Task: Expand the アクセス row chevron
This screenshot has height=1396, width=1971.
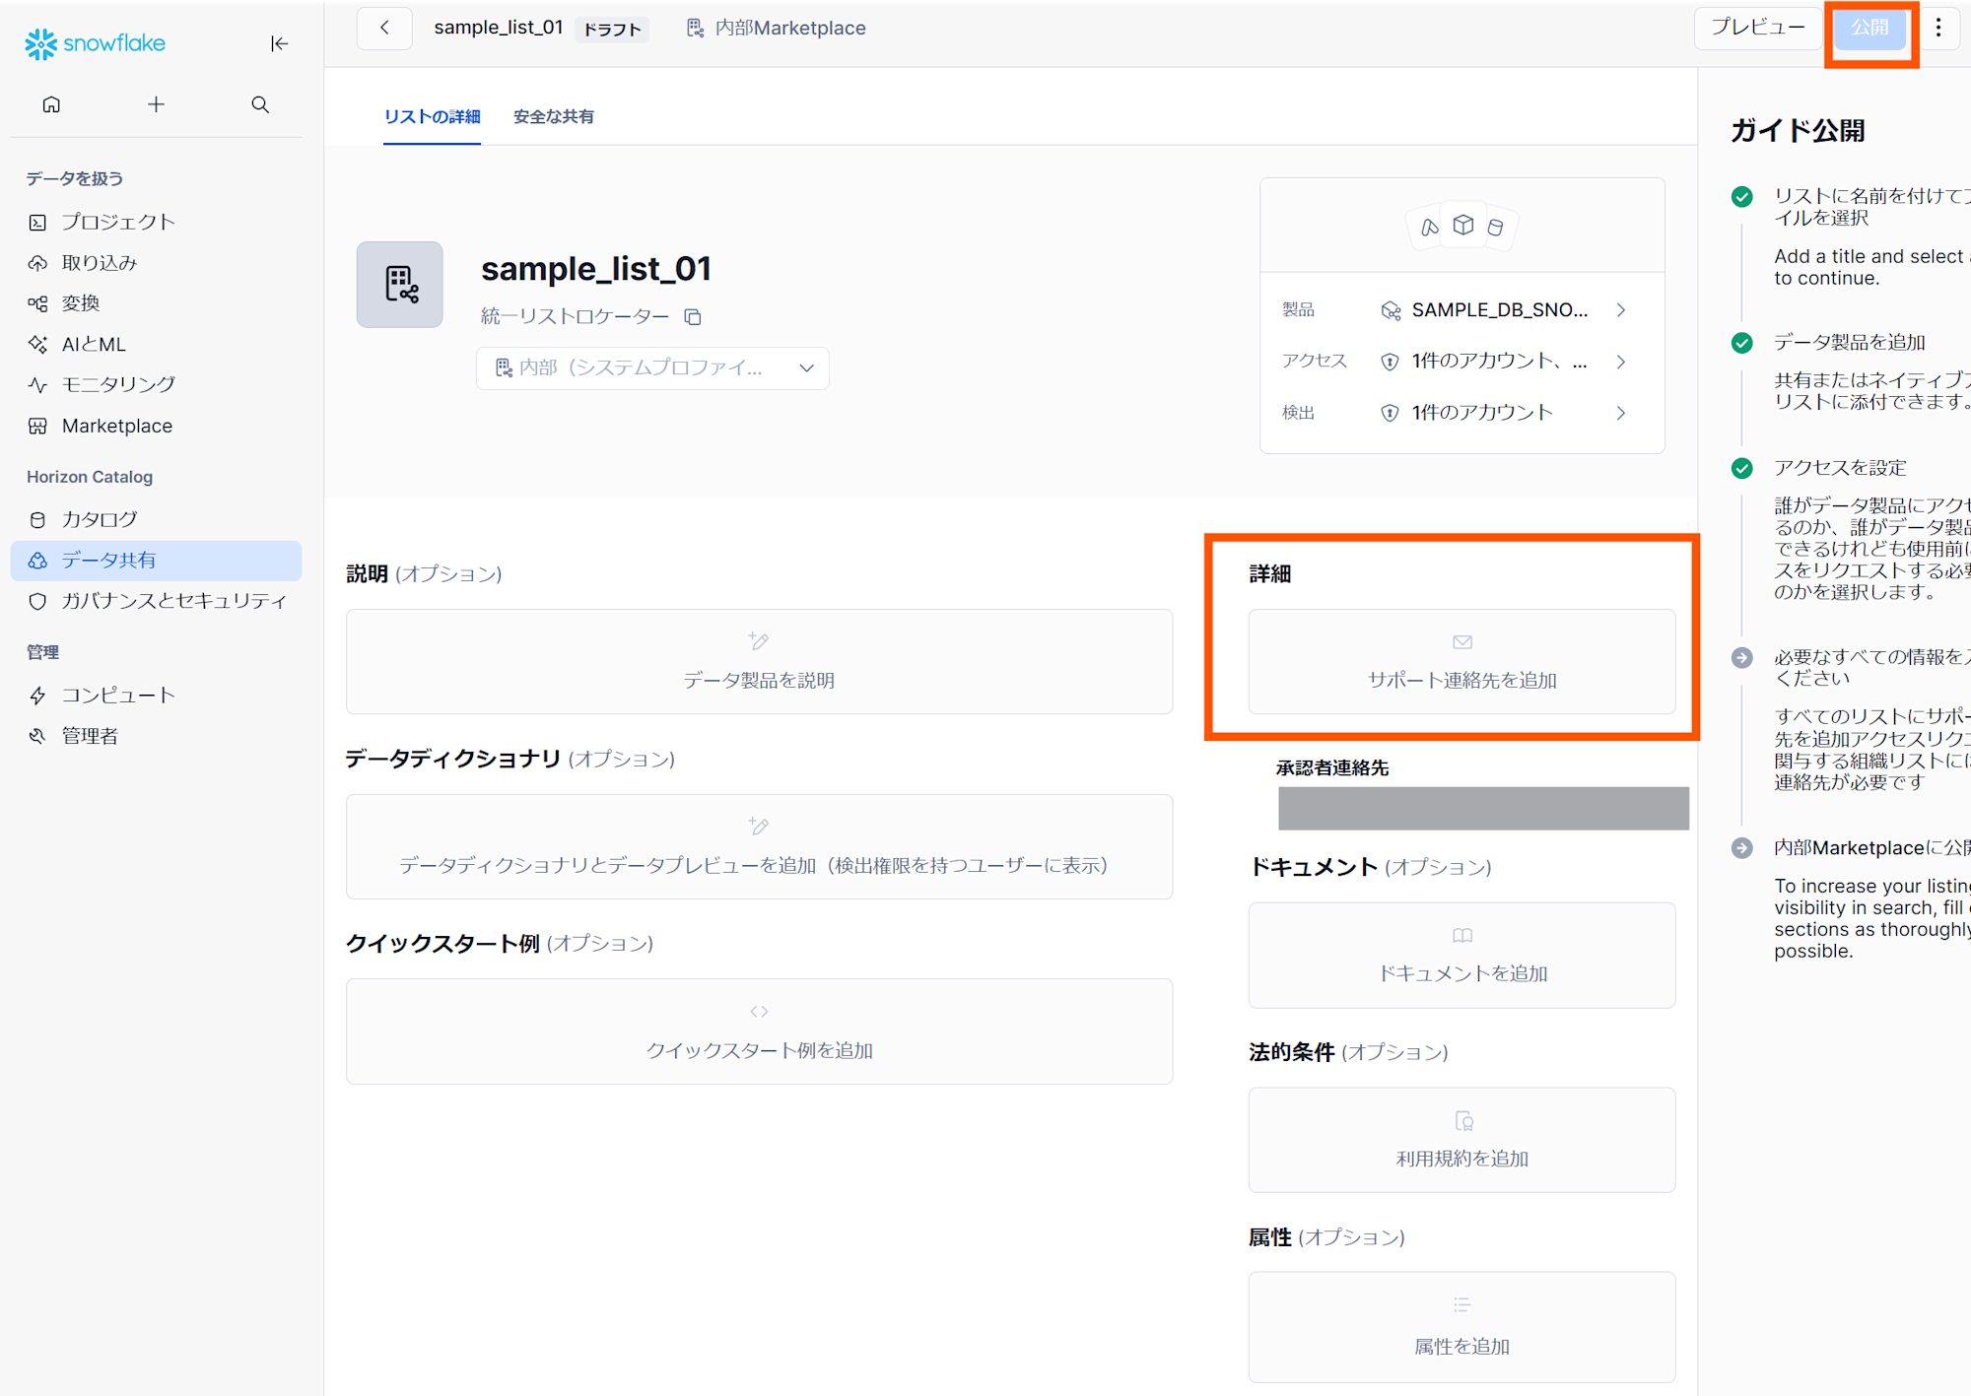Action: [1621, 361]
